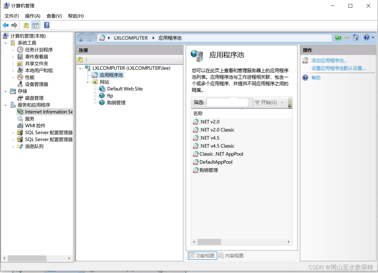378x273 pixels.
Task: Collapse the 系统工具 tree node
Action: click(x=6, y=43)
